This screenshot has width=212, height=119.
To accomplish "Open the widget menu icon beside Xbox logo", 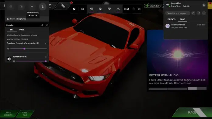I will (x=83, y=9).
